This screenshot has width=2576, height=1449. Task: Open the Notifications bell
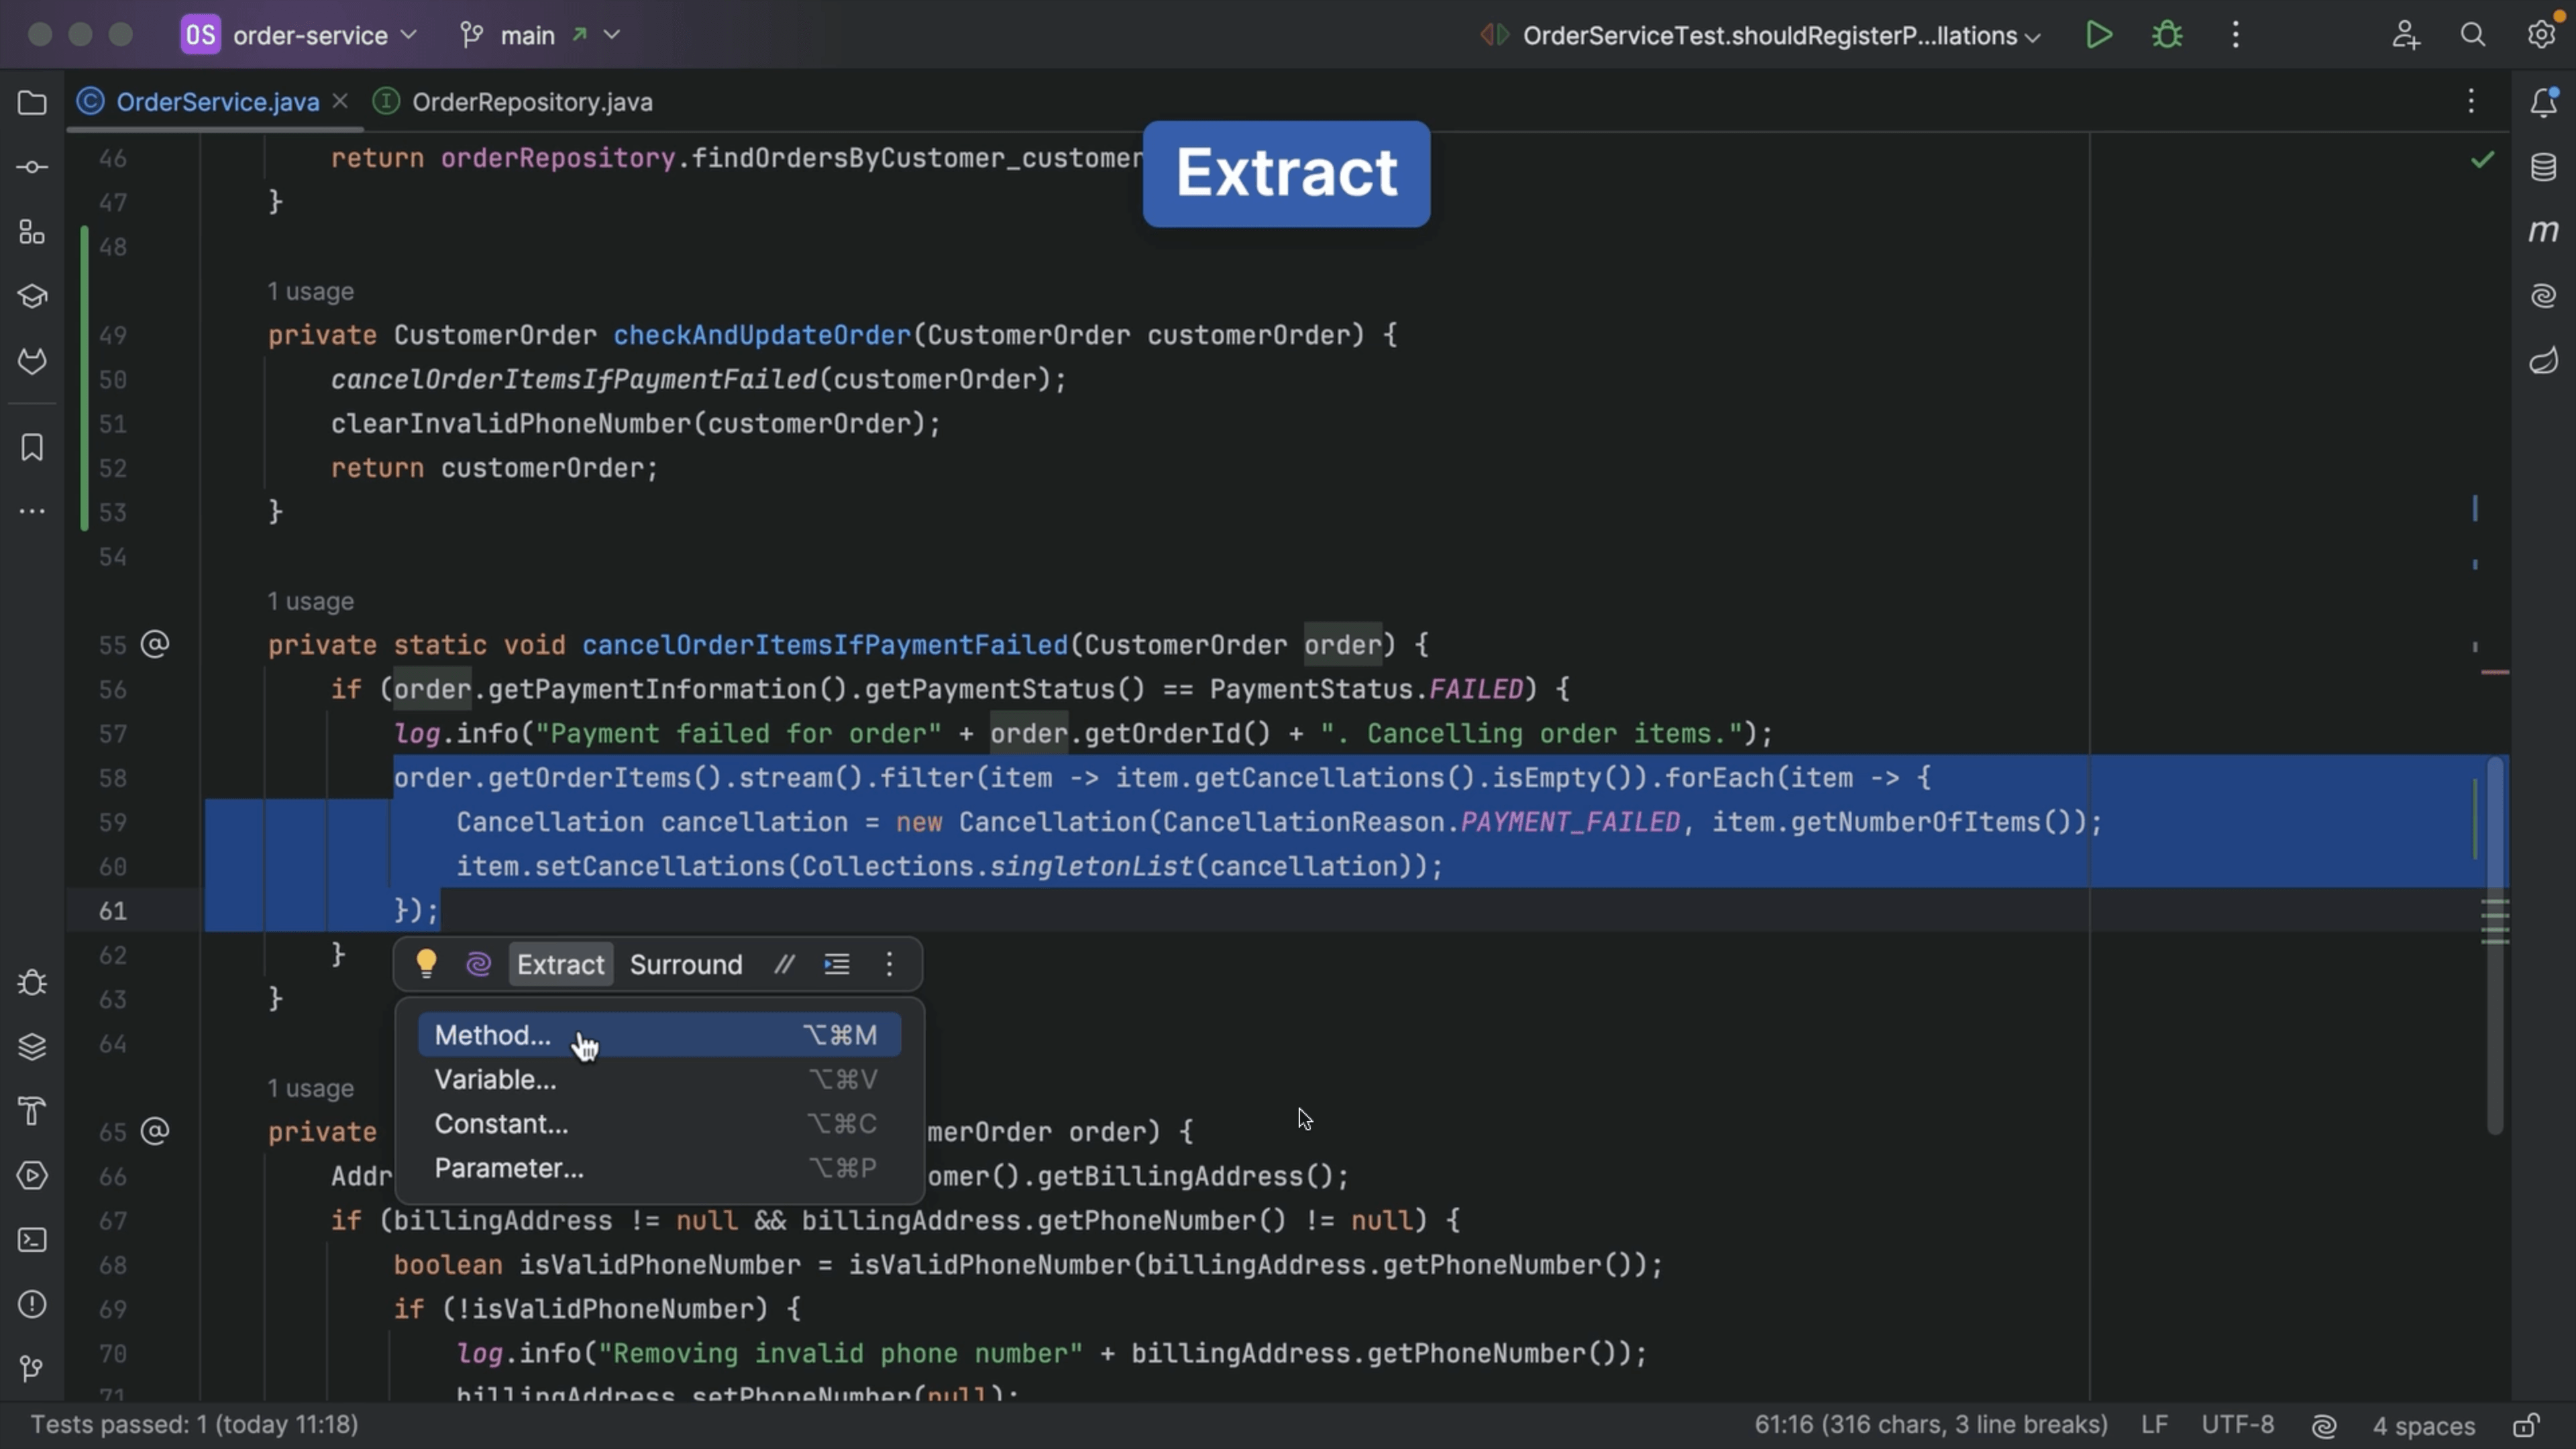pos(2543,102)
